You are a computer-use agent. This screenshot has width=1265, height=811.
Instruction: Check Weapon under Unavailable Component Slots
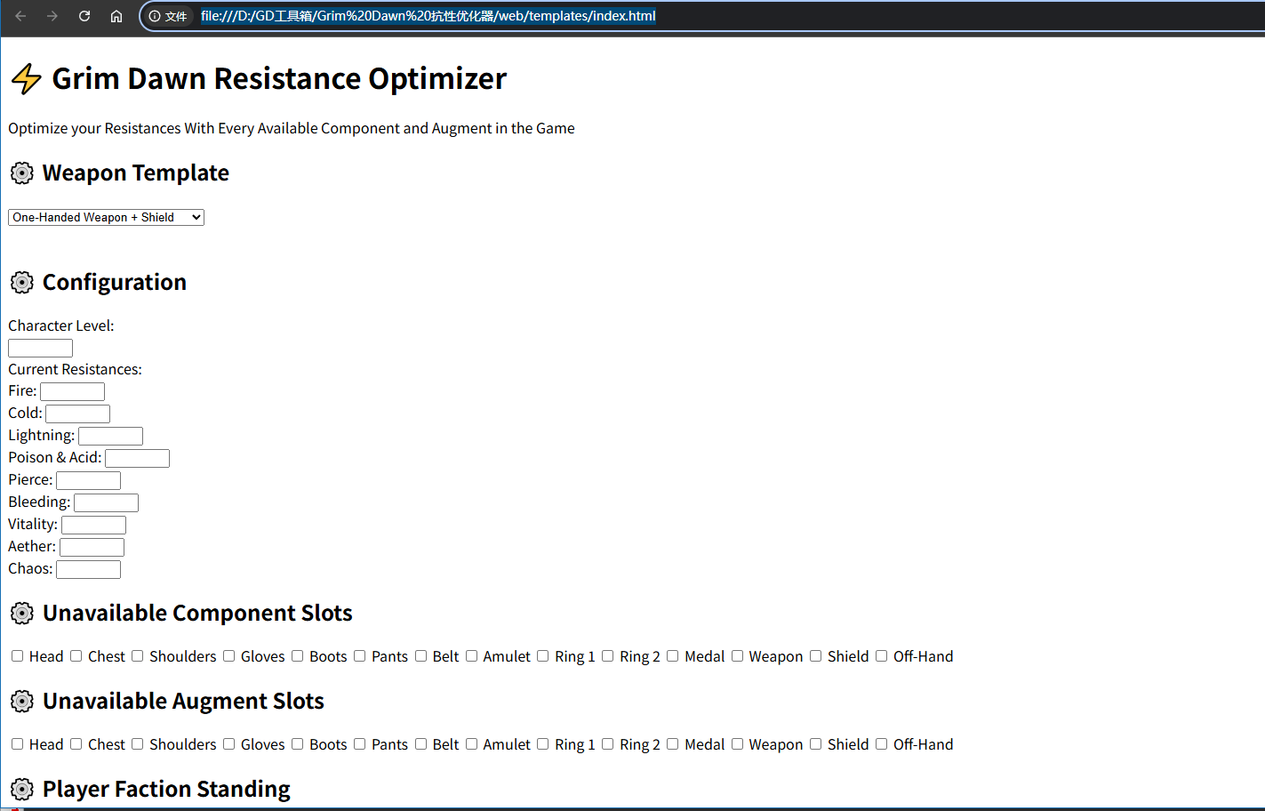coord(738,656)
